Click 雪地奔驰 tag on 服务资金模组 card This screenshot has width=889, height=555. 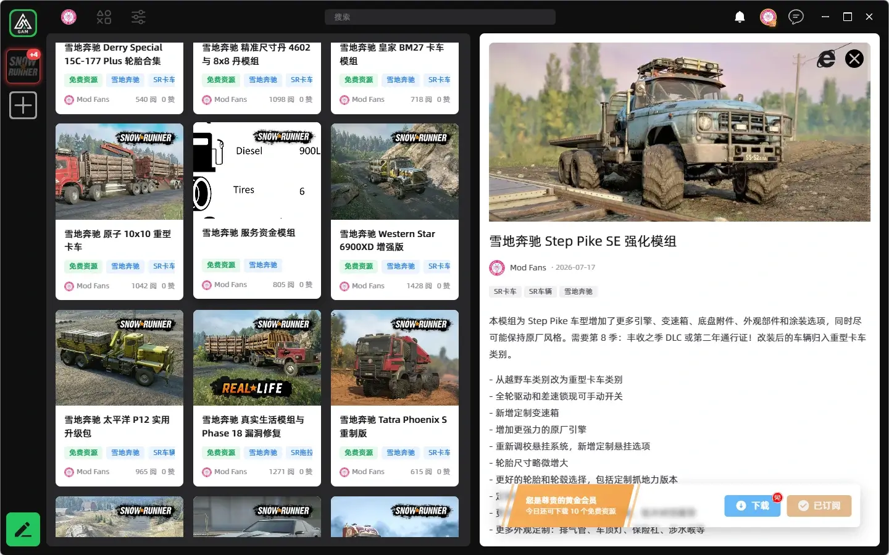pyautogui.click(x=263, y=265)
